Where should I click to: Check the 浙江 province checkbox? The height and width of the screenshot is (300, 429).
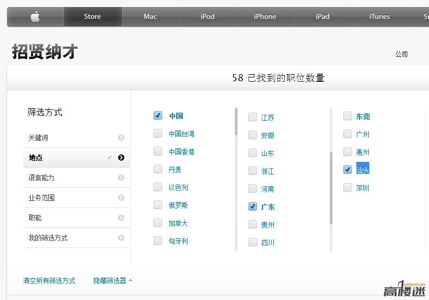coord(253,171)
